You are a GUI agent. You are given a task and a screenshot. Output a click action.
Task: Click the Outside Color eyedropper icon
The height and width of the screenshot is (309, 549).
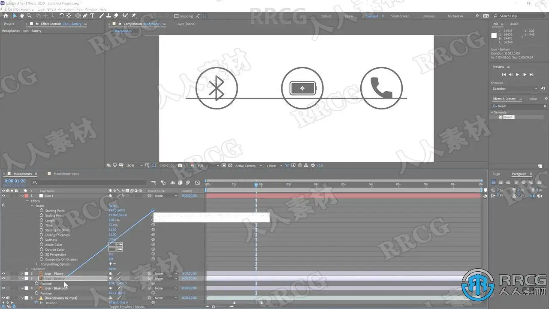(x=119, y=249)
